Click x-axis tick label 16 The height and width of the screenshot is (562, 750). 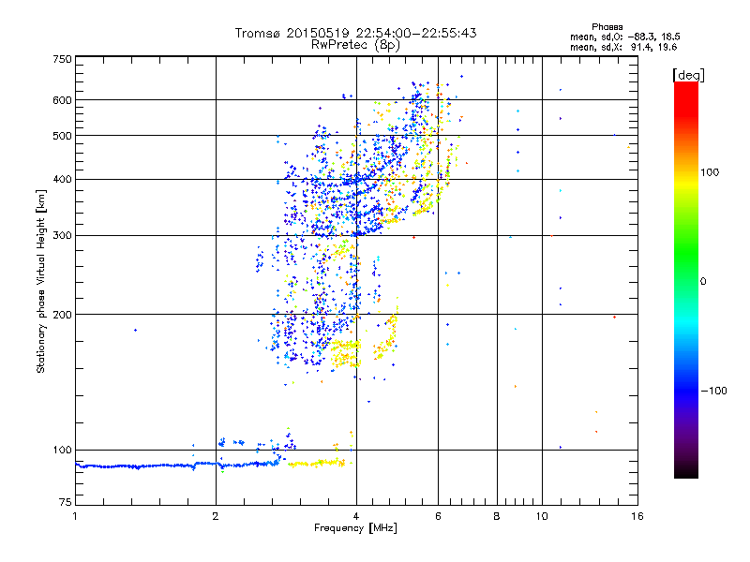pos(637,516)
